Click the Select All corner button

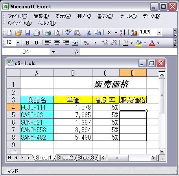coord(13,73)
